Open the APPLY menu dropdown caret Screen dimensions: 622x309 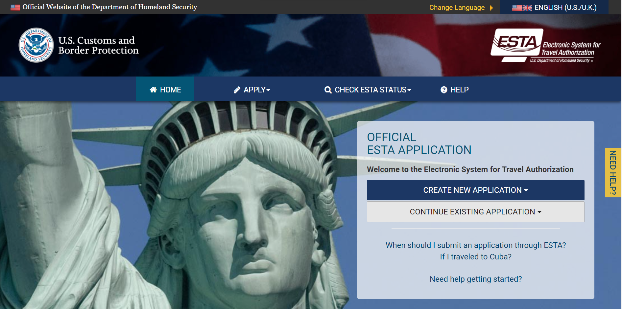click(x=268, y=90)
